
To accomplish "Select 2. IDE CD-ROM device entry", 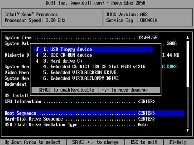I will [x=68, y=55].
